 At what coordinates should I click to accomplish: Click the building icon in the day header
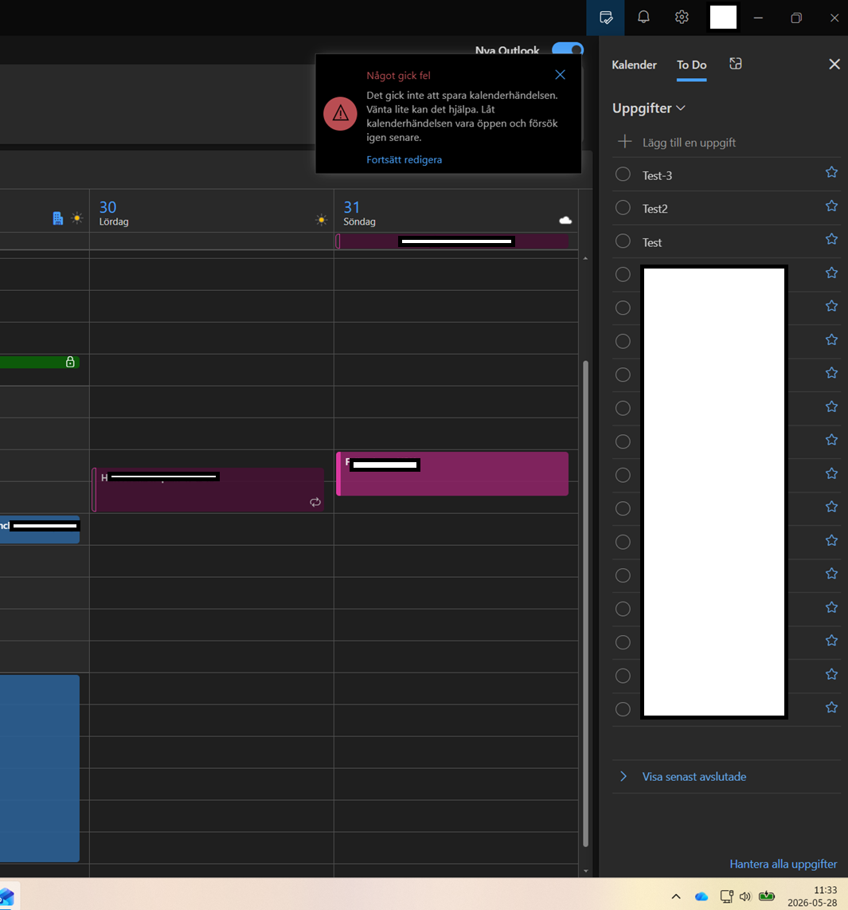(x=57, y=218)
